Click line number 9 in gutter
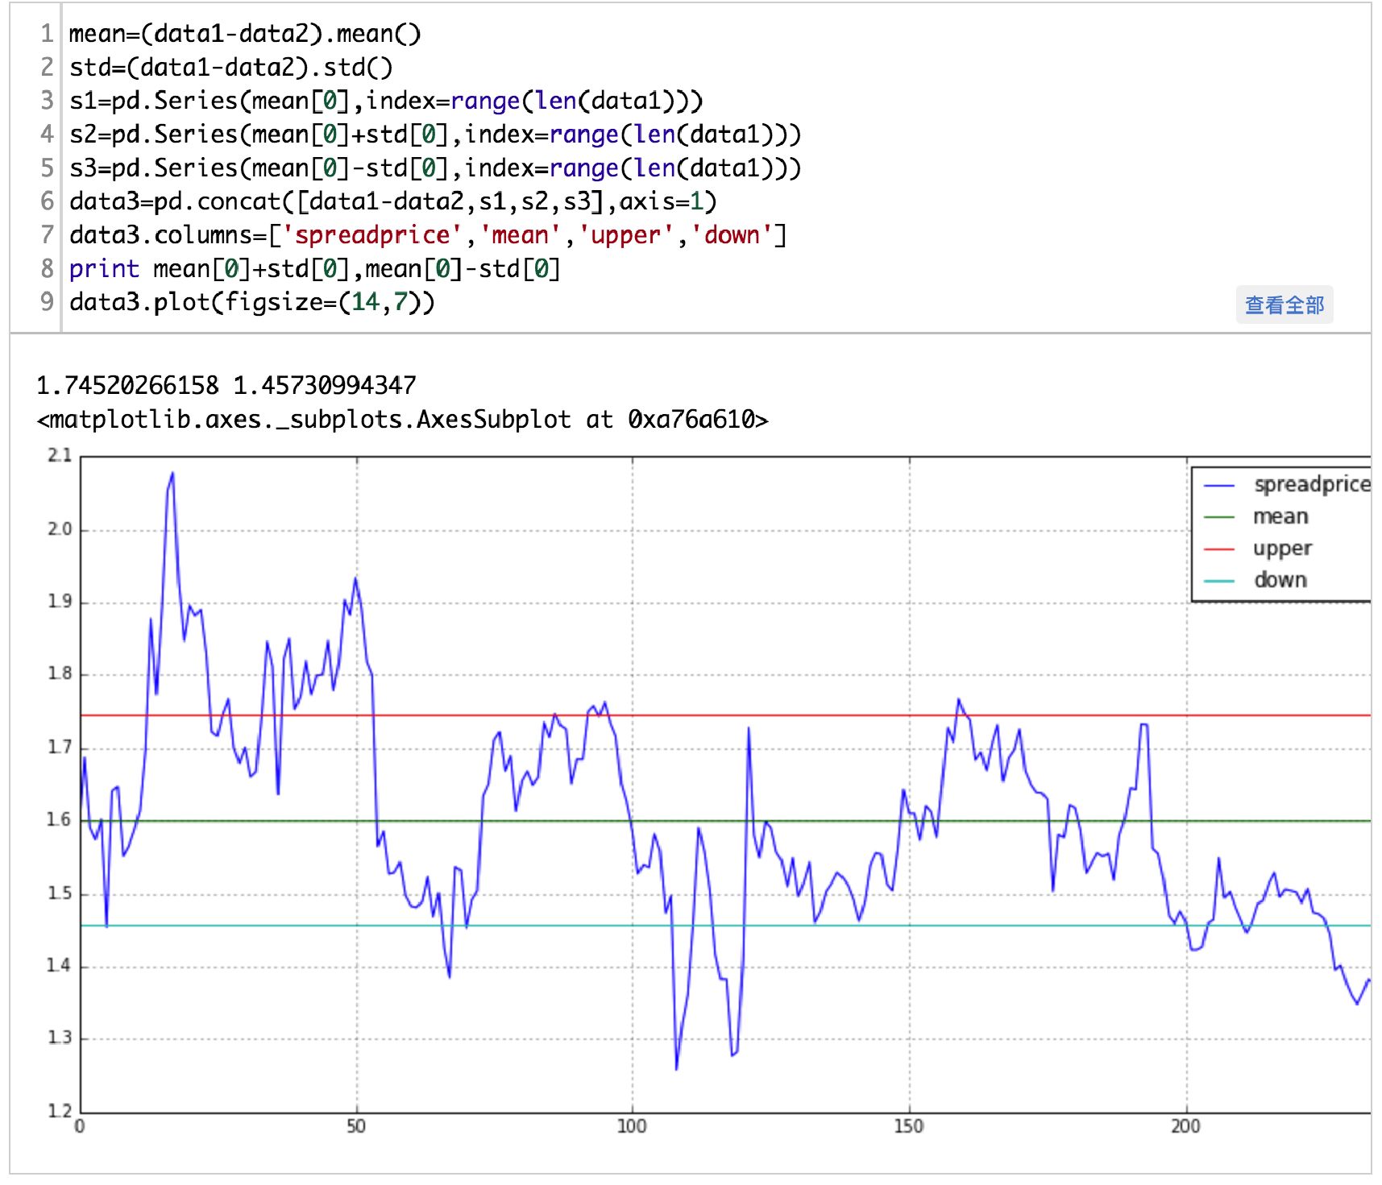This screenshot has width=1382, height=1185. 47,302
